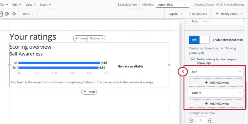
Task: Open the Self rater group dropdown
Action: [216, 72]
